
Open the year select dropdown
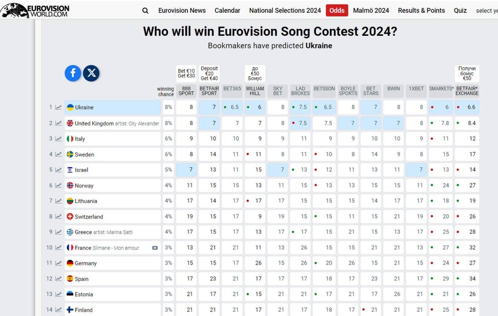(x=486, y=11)
